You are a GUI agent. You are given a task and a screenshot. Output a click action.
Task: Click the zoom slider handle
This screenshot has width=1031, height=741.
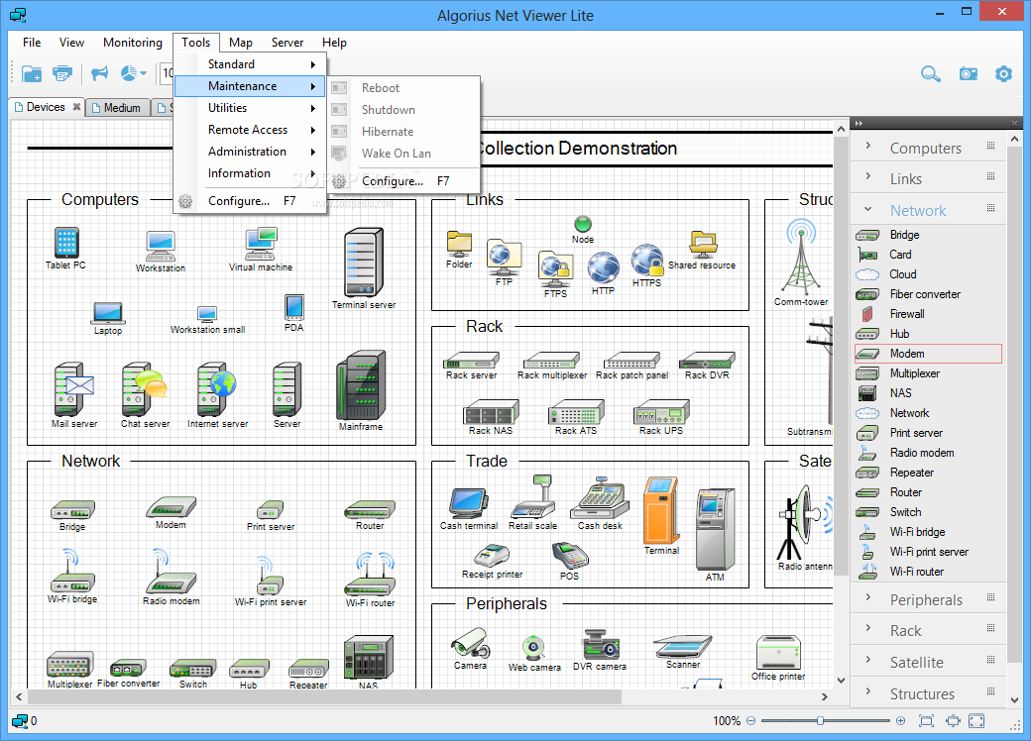point(820,721)
